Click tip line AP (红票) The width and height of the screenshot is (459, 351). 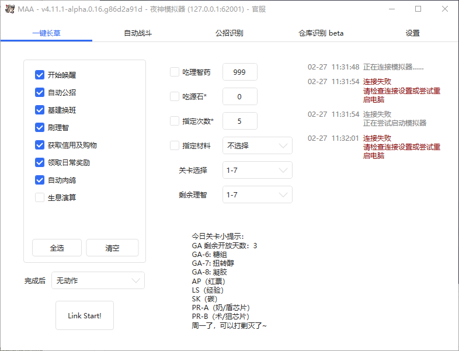click(208, 282)
